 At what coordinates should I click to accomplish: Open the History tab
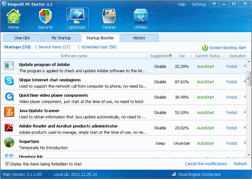(139, 38)
